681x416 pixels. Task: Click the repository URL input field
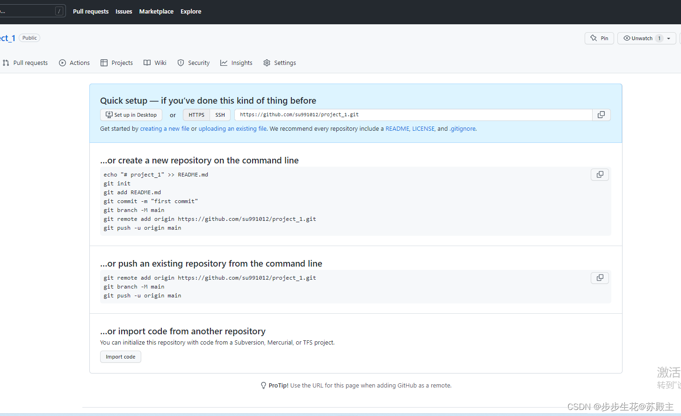tap(413, 115)
